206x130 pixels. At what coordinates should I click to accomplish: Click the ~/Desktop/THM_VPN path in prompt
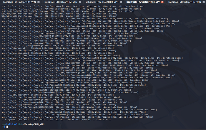tap(33, 124)
